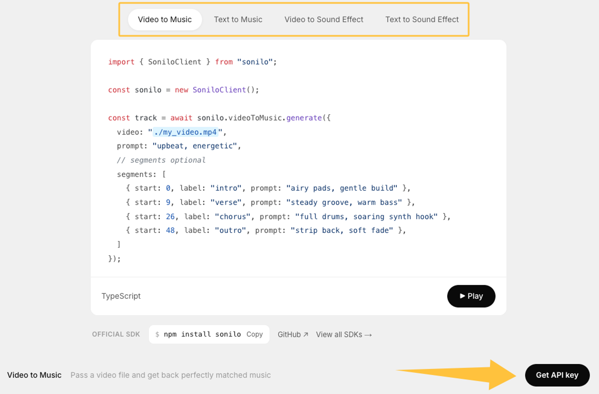Click the new SoniloClient() constructor text

point(217,90)
